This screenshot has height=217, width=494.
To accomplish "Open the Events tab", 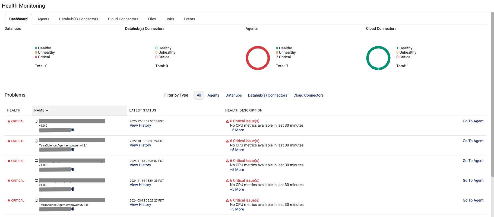I will tap(189, 19).
